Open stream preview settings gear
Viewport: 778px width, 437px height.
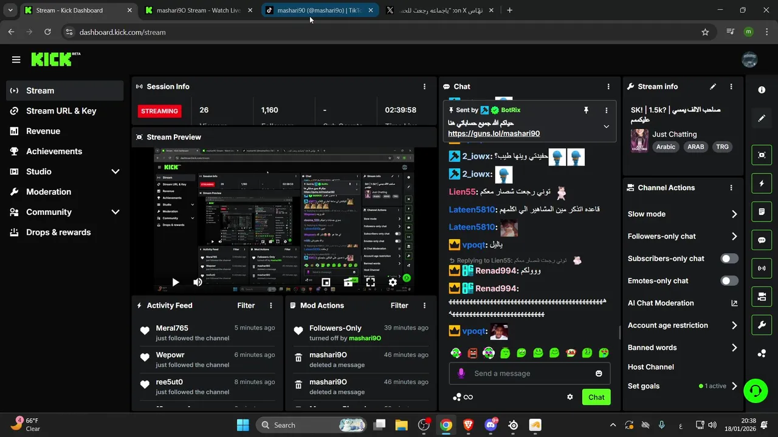[x=393, y=282]
